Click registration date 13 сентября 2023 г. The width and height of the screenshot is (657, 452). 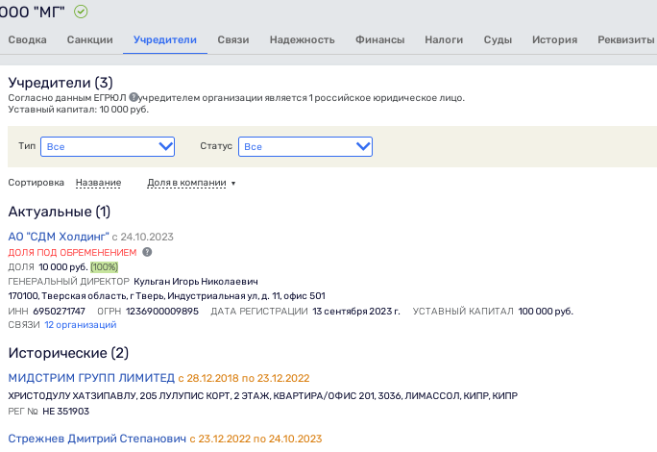click(356, 312)
